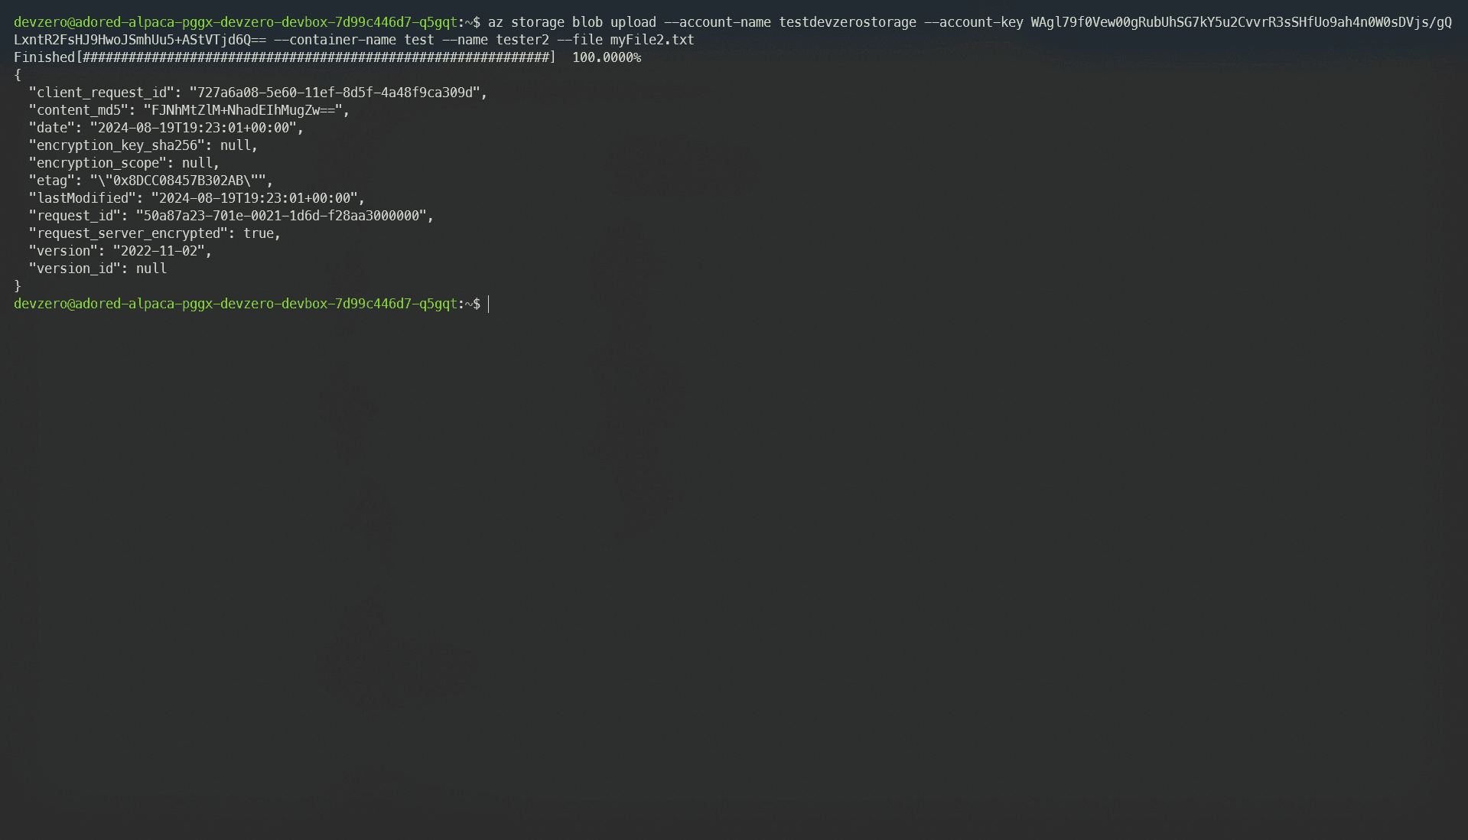The width and height of the screenshot is (1468, 840).
Task: Click the "date" timestamp value
Action: coord(195,127)
